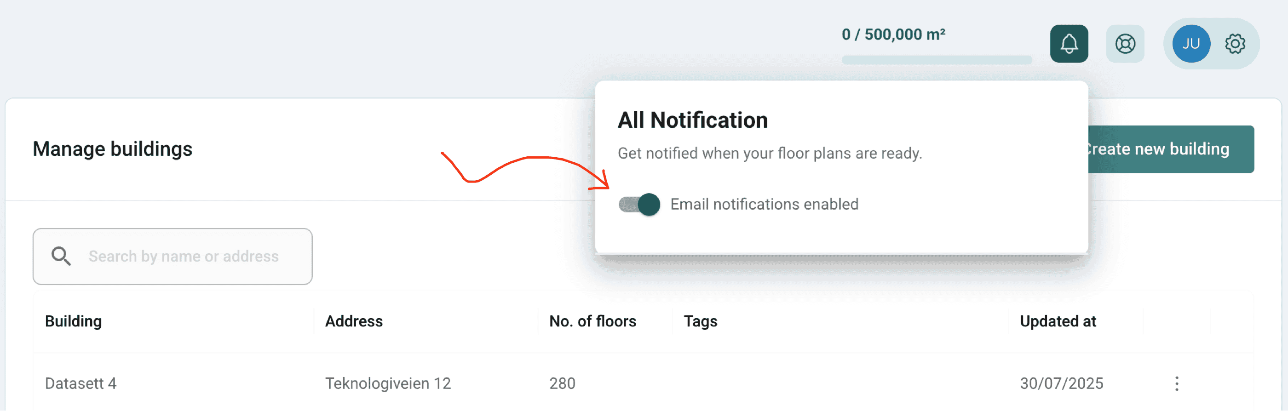Sort by the Building column header
The width and height of the screenshot is (1288, 411).
tap(73, 321)
